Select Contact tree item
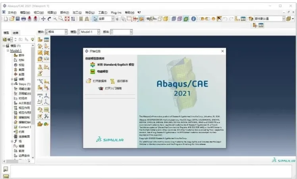This screenshot has height=179, width=297. pyautogui.click(x=25, y=127)
